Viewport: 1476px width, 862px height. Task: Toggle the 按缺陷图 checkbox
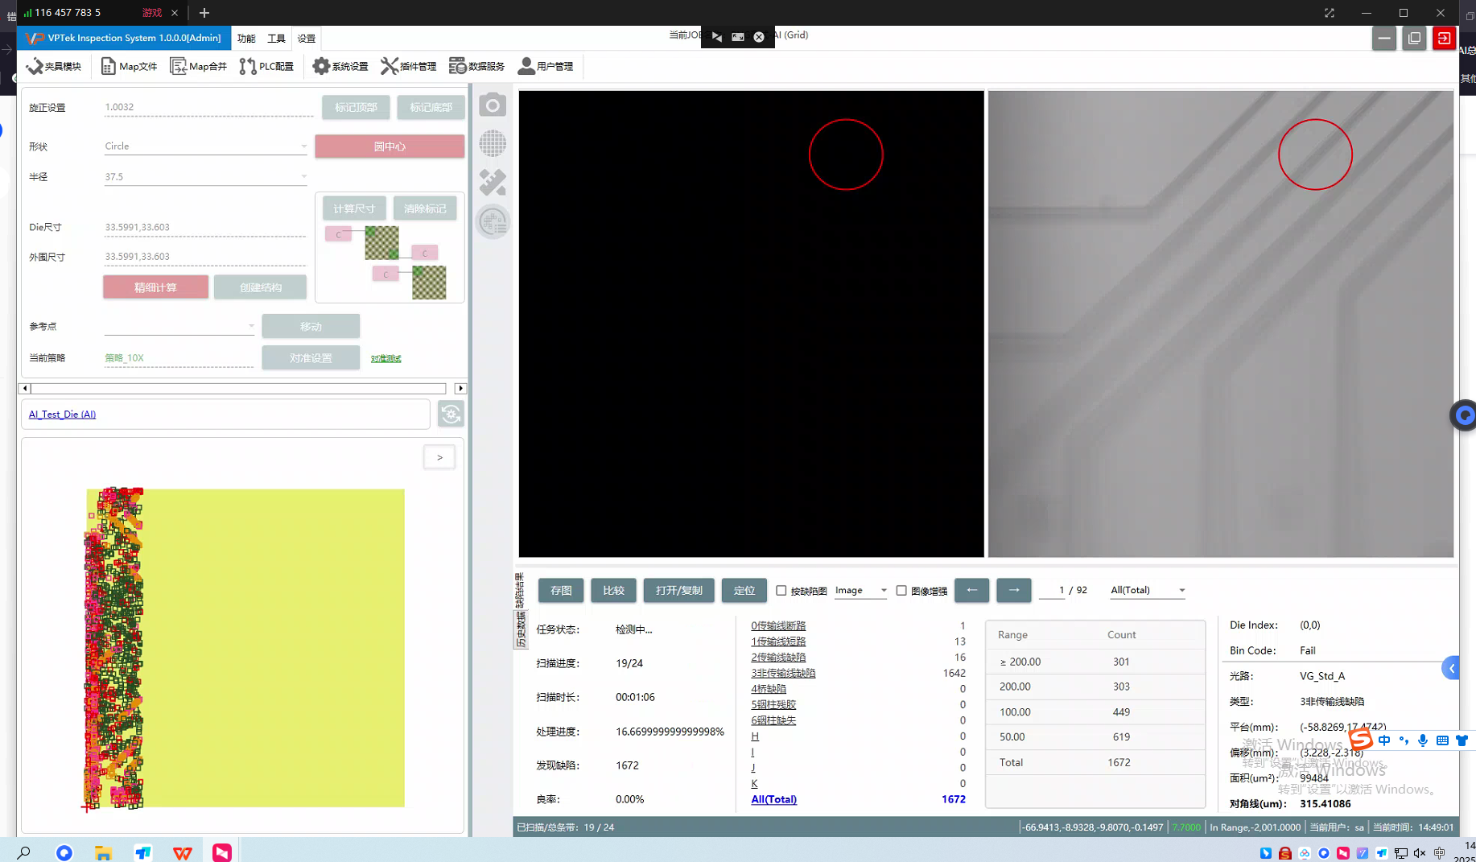point(781,590)
